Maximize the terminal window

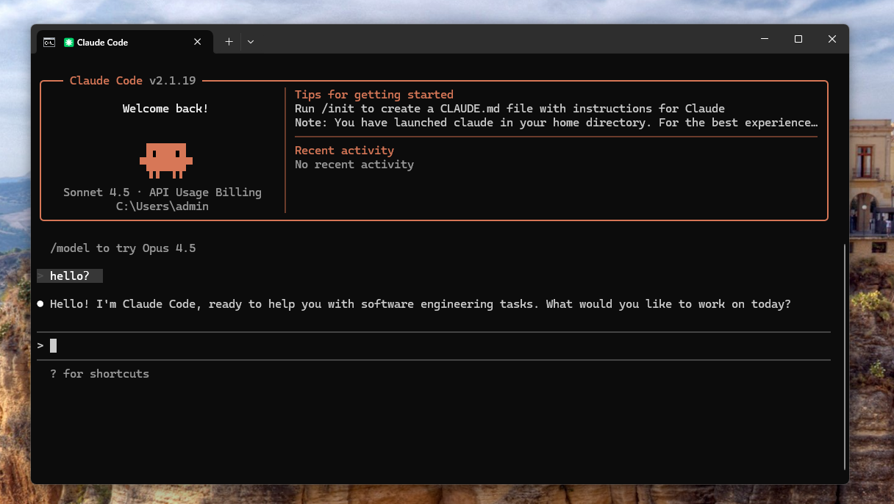(x=798, y=39)
